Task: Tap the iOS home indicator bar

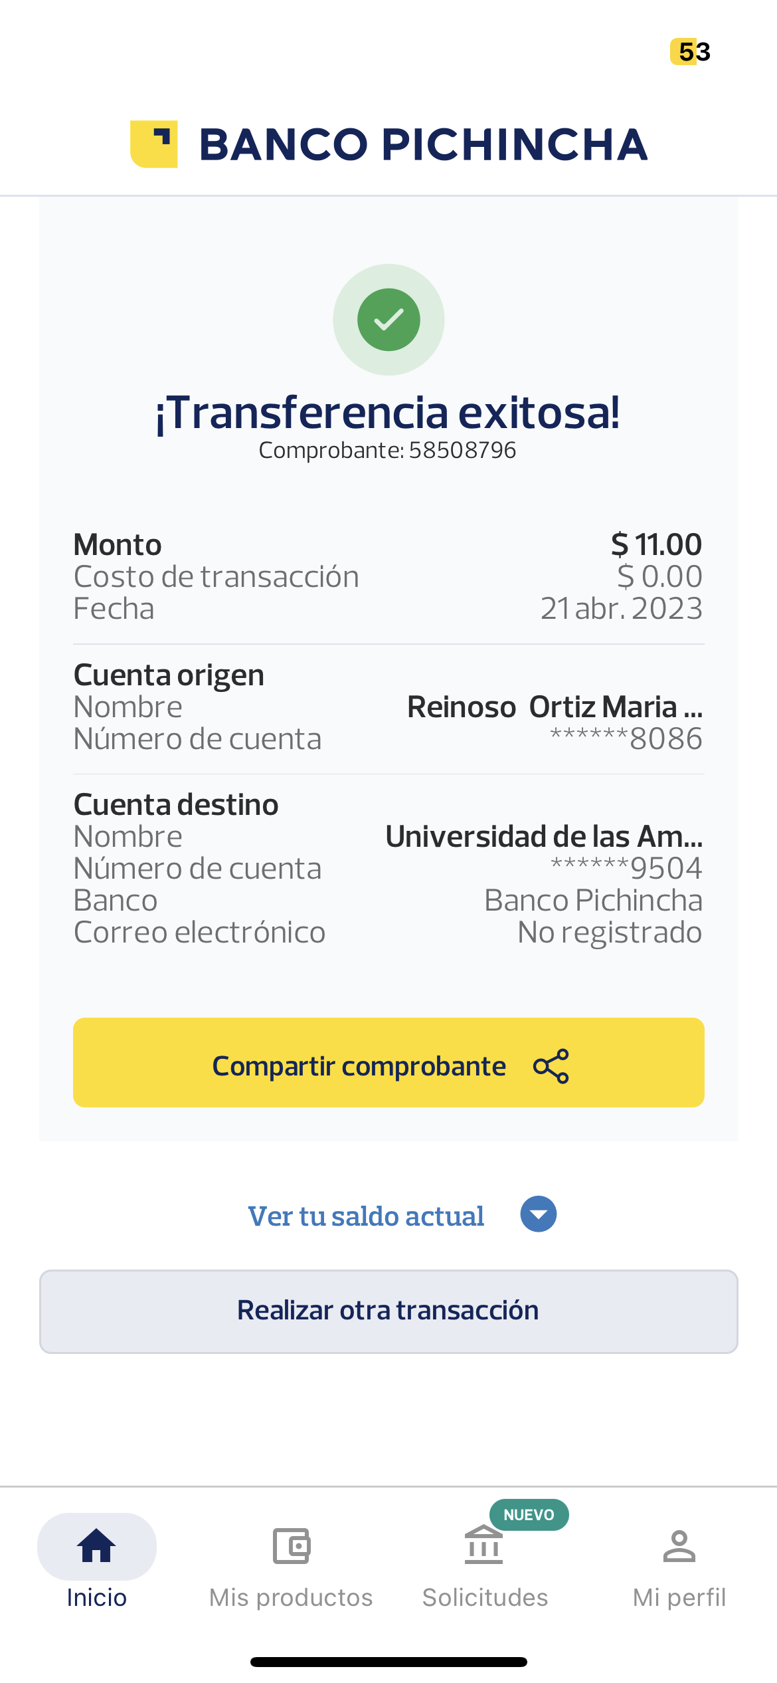Action: [388, 1662]
